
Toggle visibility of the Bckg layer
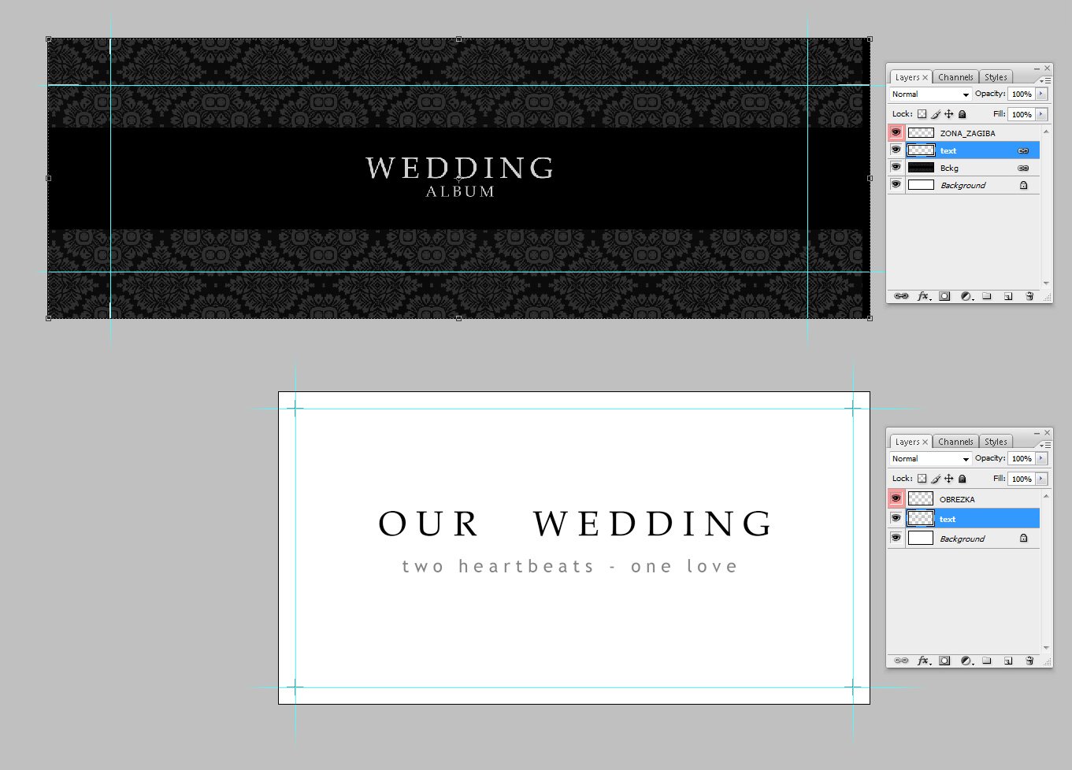(896, 167)
